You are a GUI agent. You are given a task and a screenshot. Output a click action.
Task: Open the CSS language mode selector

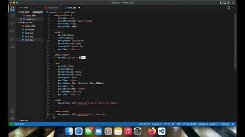pyautogui.click(x=179, y=124)
